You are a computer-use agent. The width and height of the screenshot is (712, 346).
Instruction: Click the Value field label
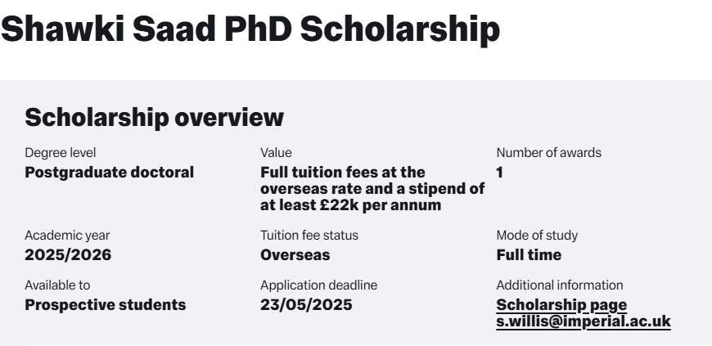276,152
